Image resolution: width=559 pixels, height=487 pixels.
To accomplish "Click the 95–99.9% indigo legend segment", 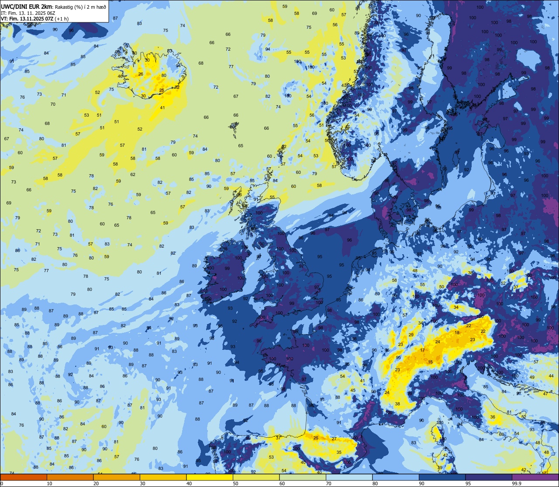I will point(489,477).
